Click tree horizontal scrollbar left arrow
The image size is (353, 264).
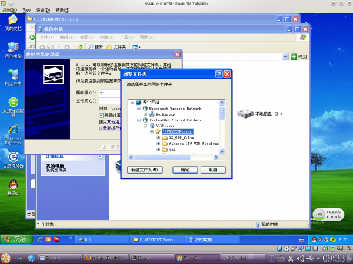pyautogui.click(x=131, y=157)
